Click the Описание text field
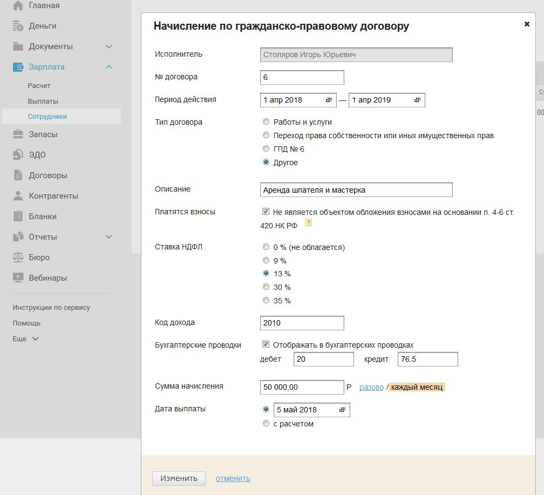The height and width of the screenshot is (495, 544). click(x=356, y=190)
